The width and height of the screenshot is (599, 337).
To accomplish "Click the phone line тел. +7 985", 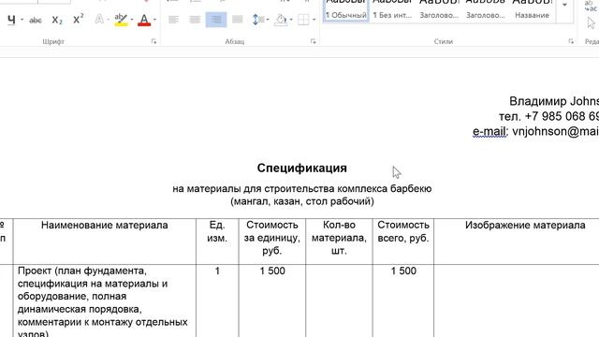I will click(x=548, y=116).
